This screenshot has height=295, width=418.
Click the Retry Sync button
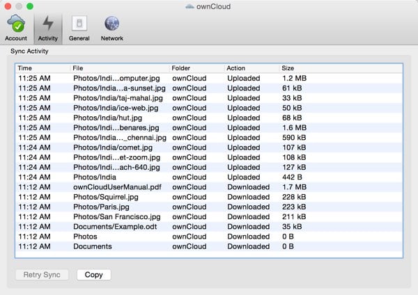click(42, 275)
